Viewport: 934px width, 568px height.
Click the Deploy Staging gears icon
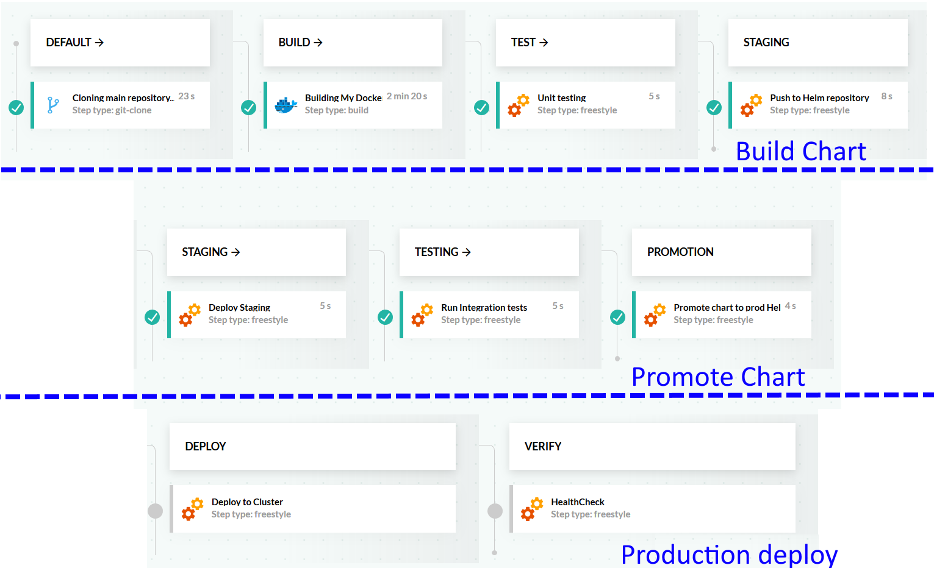pos(190,314)
